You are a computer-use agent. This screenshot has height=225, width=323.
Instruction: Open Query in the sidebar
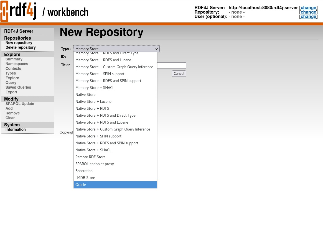pos(11,83)
